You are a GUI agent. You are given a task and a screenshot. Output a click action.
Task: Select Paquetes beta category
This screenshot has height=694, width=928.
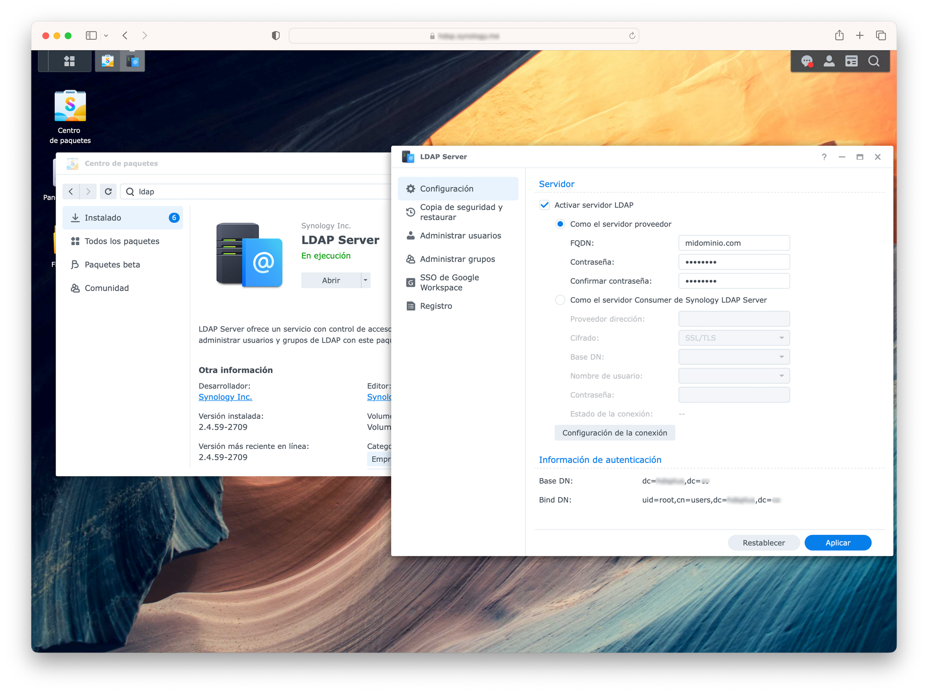pos(122,265)
